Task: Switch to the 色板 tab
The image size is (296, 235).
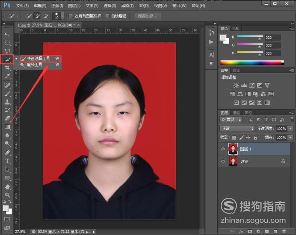Action: coord(236,29)
